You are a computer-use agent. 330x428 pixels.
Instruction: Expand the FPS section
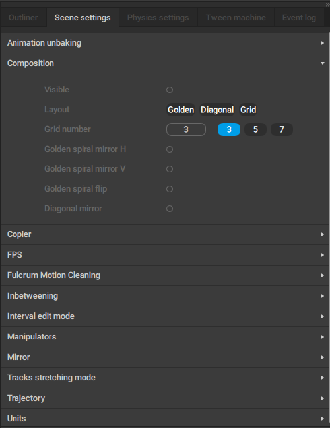pos(164,255)
